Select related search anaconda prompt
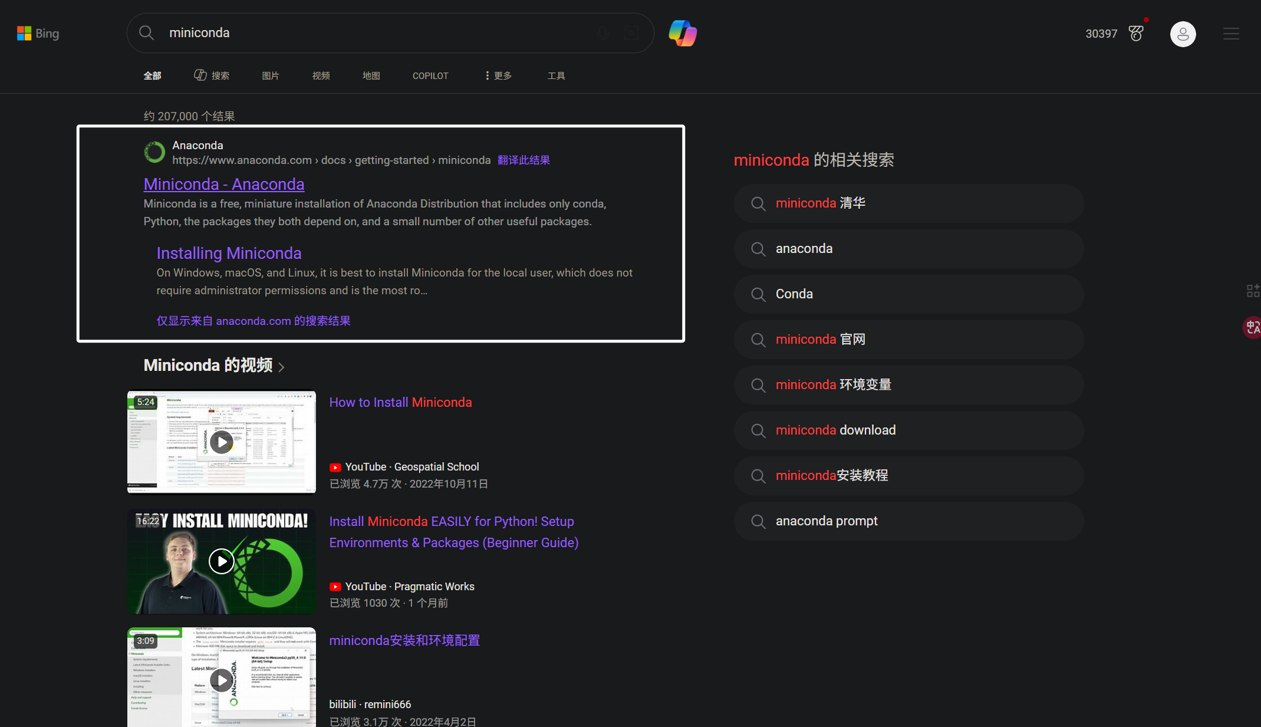This screenshot has width=1261, height=727. pyautogui.click(x=908, y=522)
